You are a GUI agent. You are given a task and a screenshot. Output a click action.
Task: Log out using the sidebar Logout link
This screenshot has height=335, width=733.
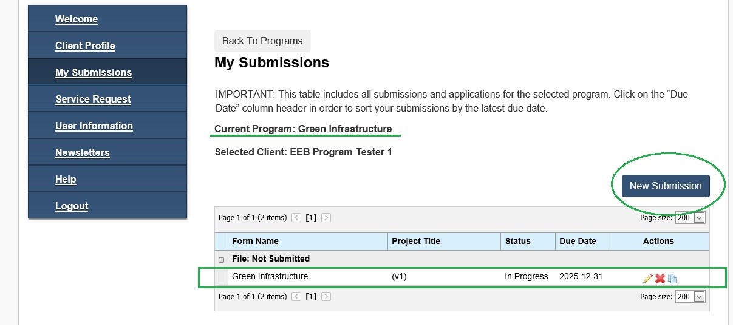coord(72,206)
